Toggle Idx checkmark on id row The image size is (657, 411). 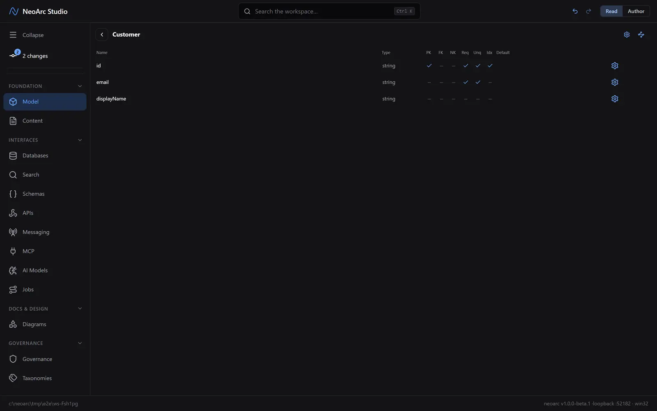tap(490, 66)
